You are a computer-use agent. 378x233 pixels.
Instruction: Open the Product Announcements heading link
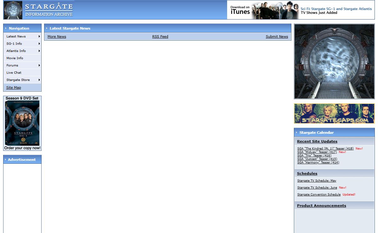(x=322, y=206)
